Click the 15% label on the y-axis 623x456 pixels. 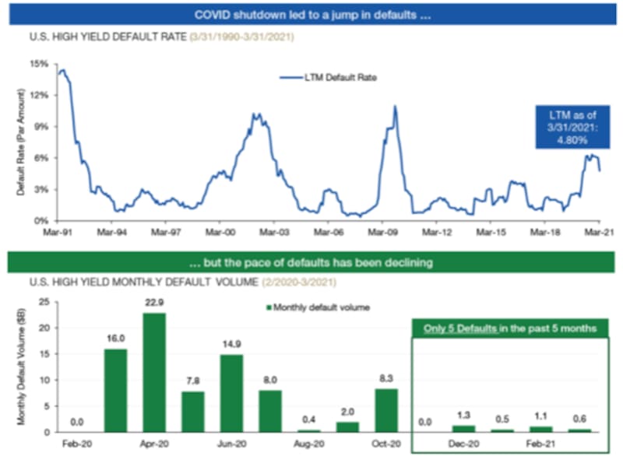[42, 64]
